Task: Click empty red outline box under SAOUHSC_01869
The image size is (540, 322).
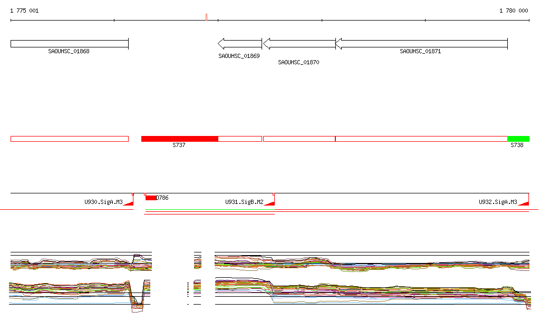Action: click(240, 139)
